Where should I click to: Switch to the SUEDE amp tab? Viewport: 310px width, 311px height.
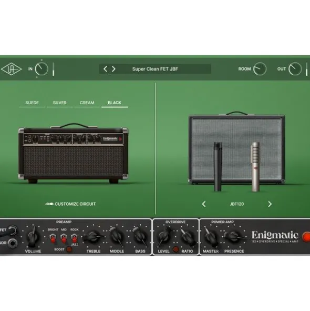click(32, 103)
